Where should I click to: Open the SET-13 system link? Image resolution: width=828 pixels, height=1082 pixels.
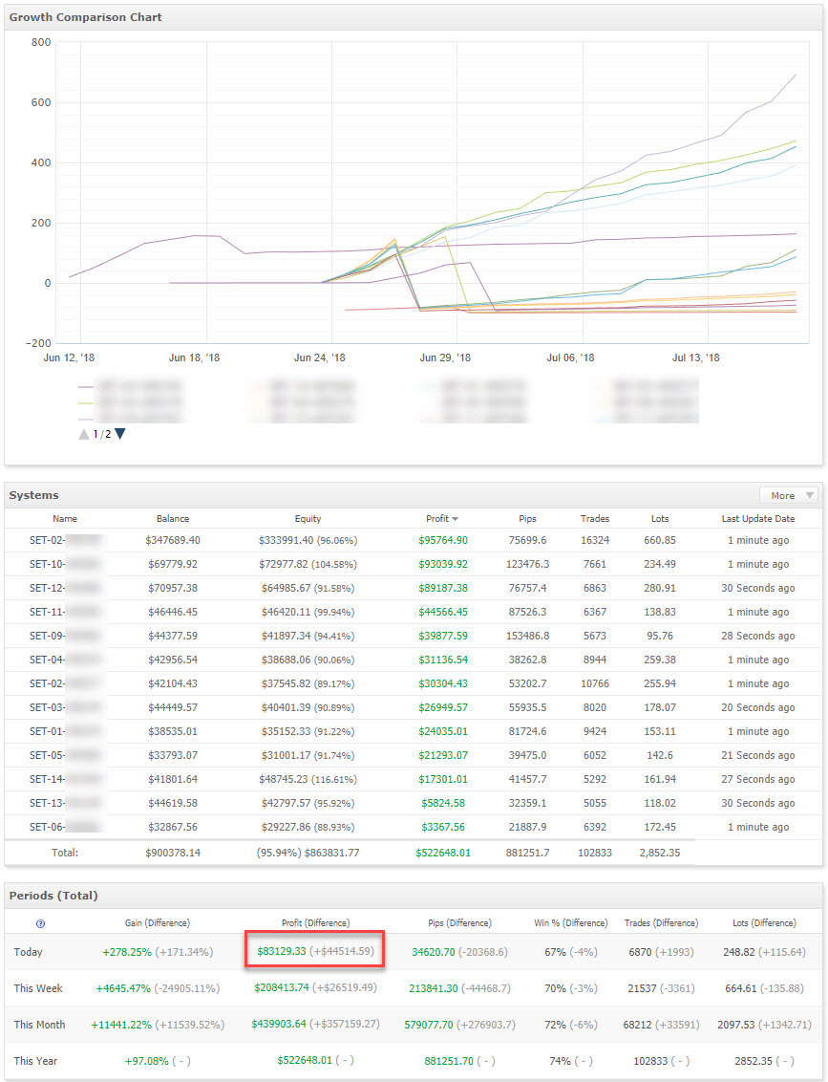click(66, 803)
